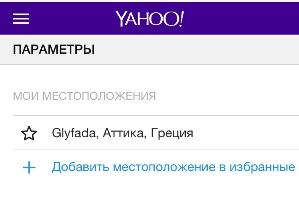
Task: Click the МОИ МЕСТОПОЛОЖЕНИЯ section label
Action: click(x=84, y=96)
